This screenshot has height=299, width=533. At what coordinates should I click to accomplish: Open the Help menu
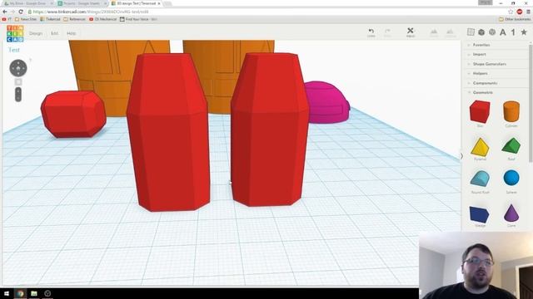tap(71, 33)
